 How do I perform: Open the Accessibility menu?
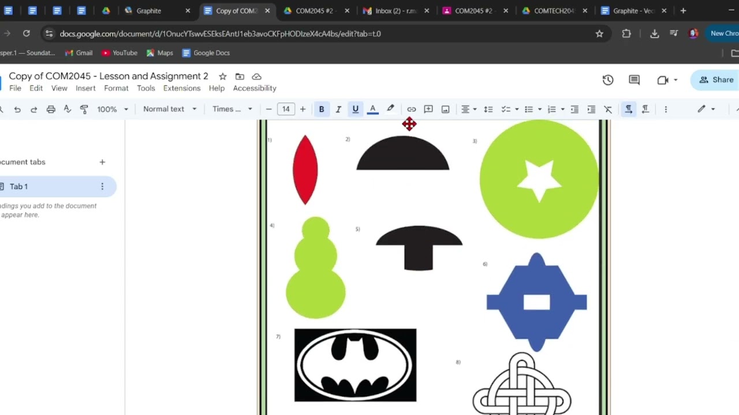(255, 88)
